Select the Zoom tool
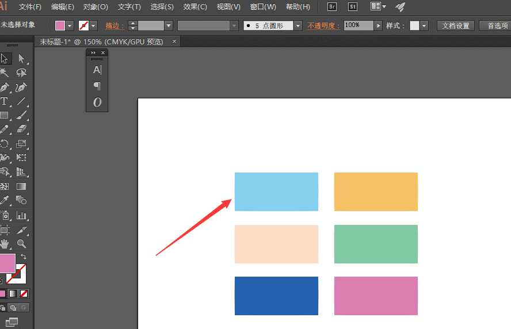Image resolution: width=511 pixels, height=329 pixels. [x=21, y=244]
